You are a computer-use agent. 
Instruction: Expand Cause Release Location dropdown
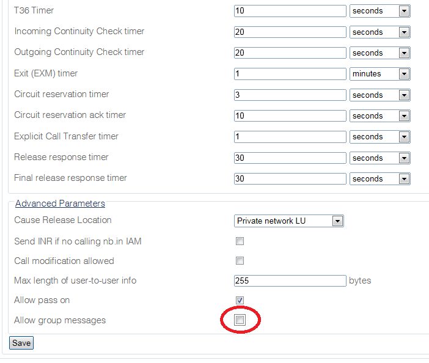coord(288,221)
